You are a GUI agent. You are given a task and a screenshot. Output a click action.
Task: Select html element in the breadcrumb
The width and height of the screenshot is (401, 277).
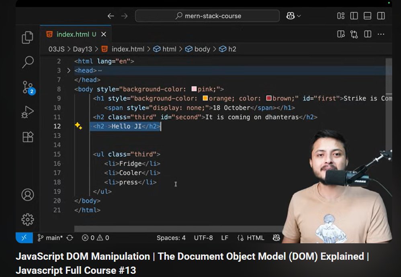[x=165, y=49]
